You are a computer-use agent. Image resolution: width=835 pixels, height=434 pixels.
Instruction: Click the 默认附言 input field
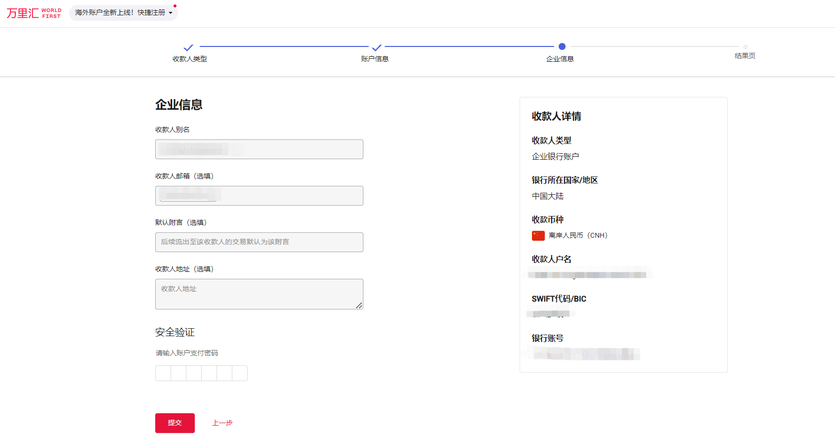tap(259, 242)
